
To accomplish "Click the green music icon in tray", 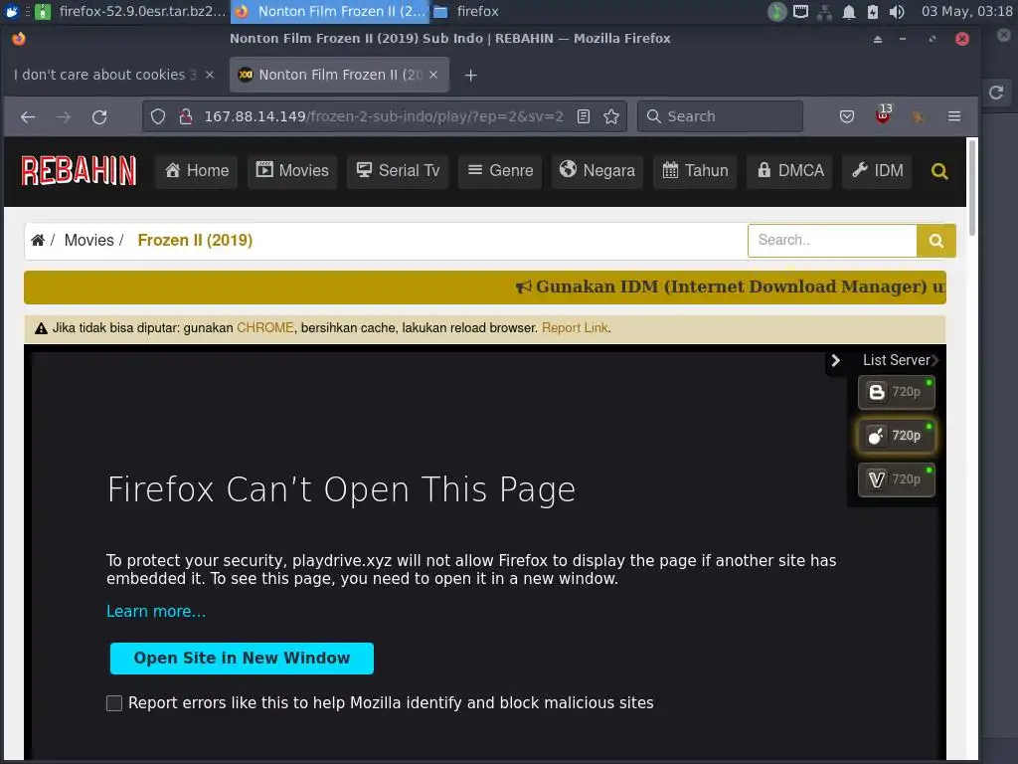I will [x=776, y=11].
